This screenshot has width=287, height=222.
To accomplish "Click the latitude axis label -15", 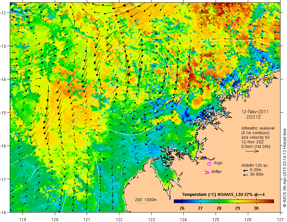I will pyautogui.click(x=4, y=112).
